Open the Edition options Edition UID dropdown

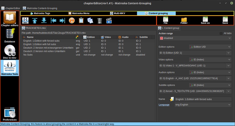pyautogui.click(x=210, y=47)
